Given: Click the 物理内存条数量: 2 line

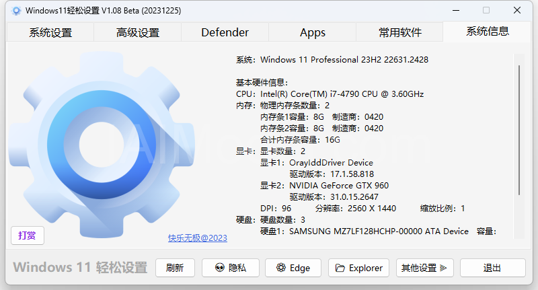Looking at the screenshot, I should pos(295,106).
